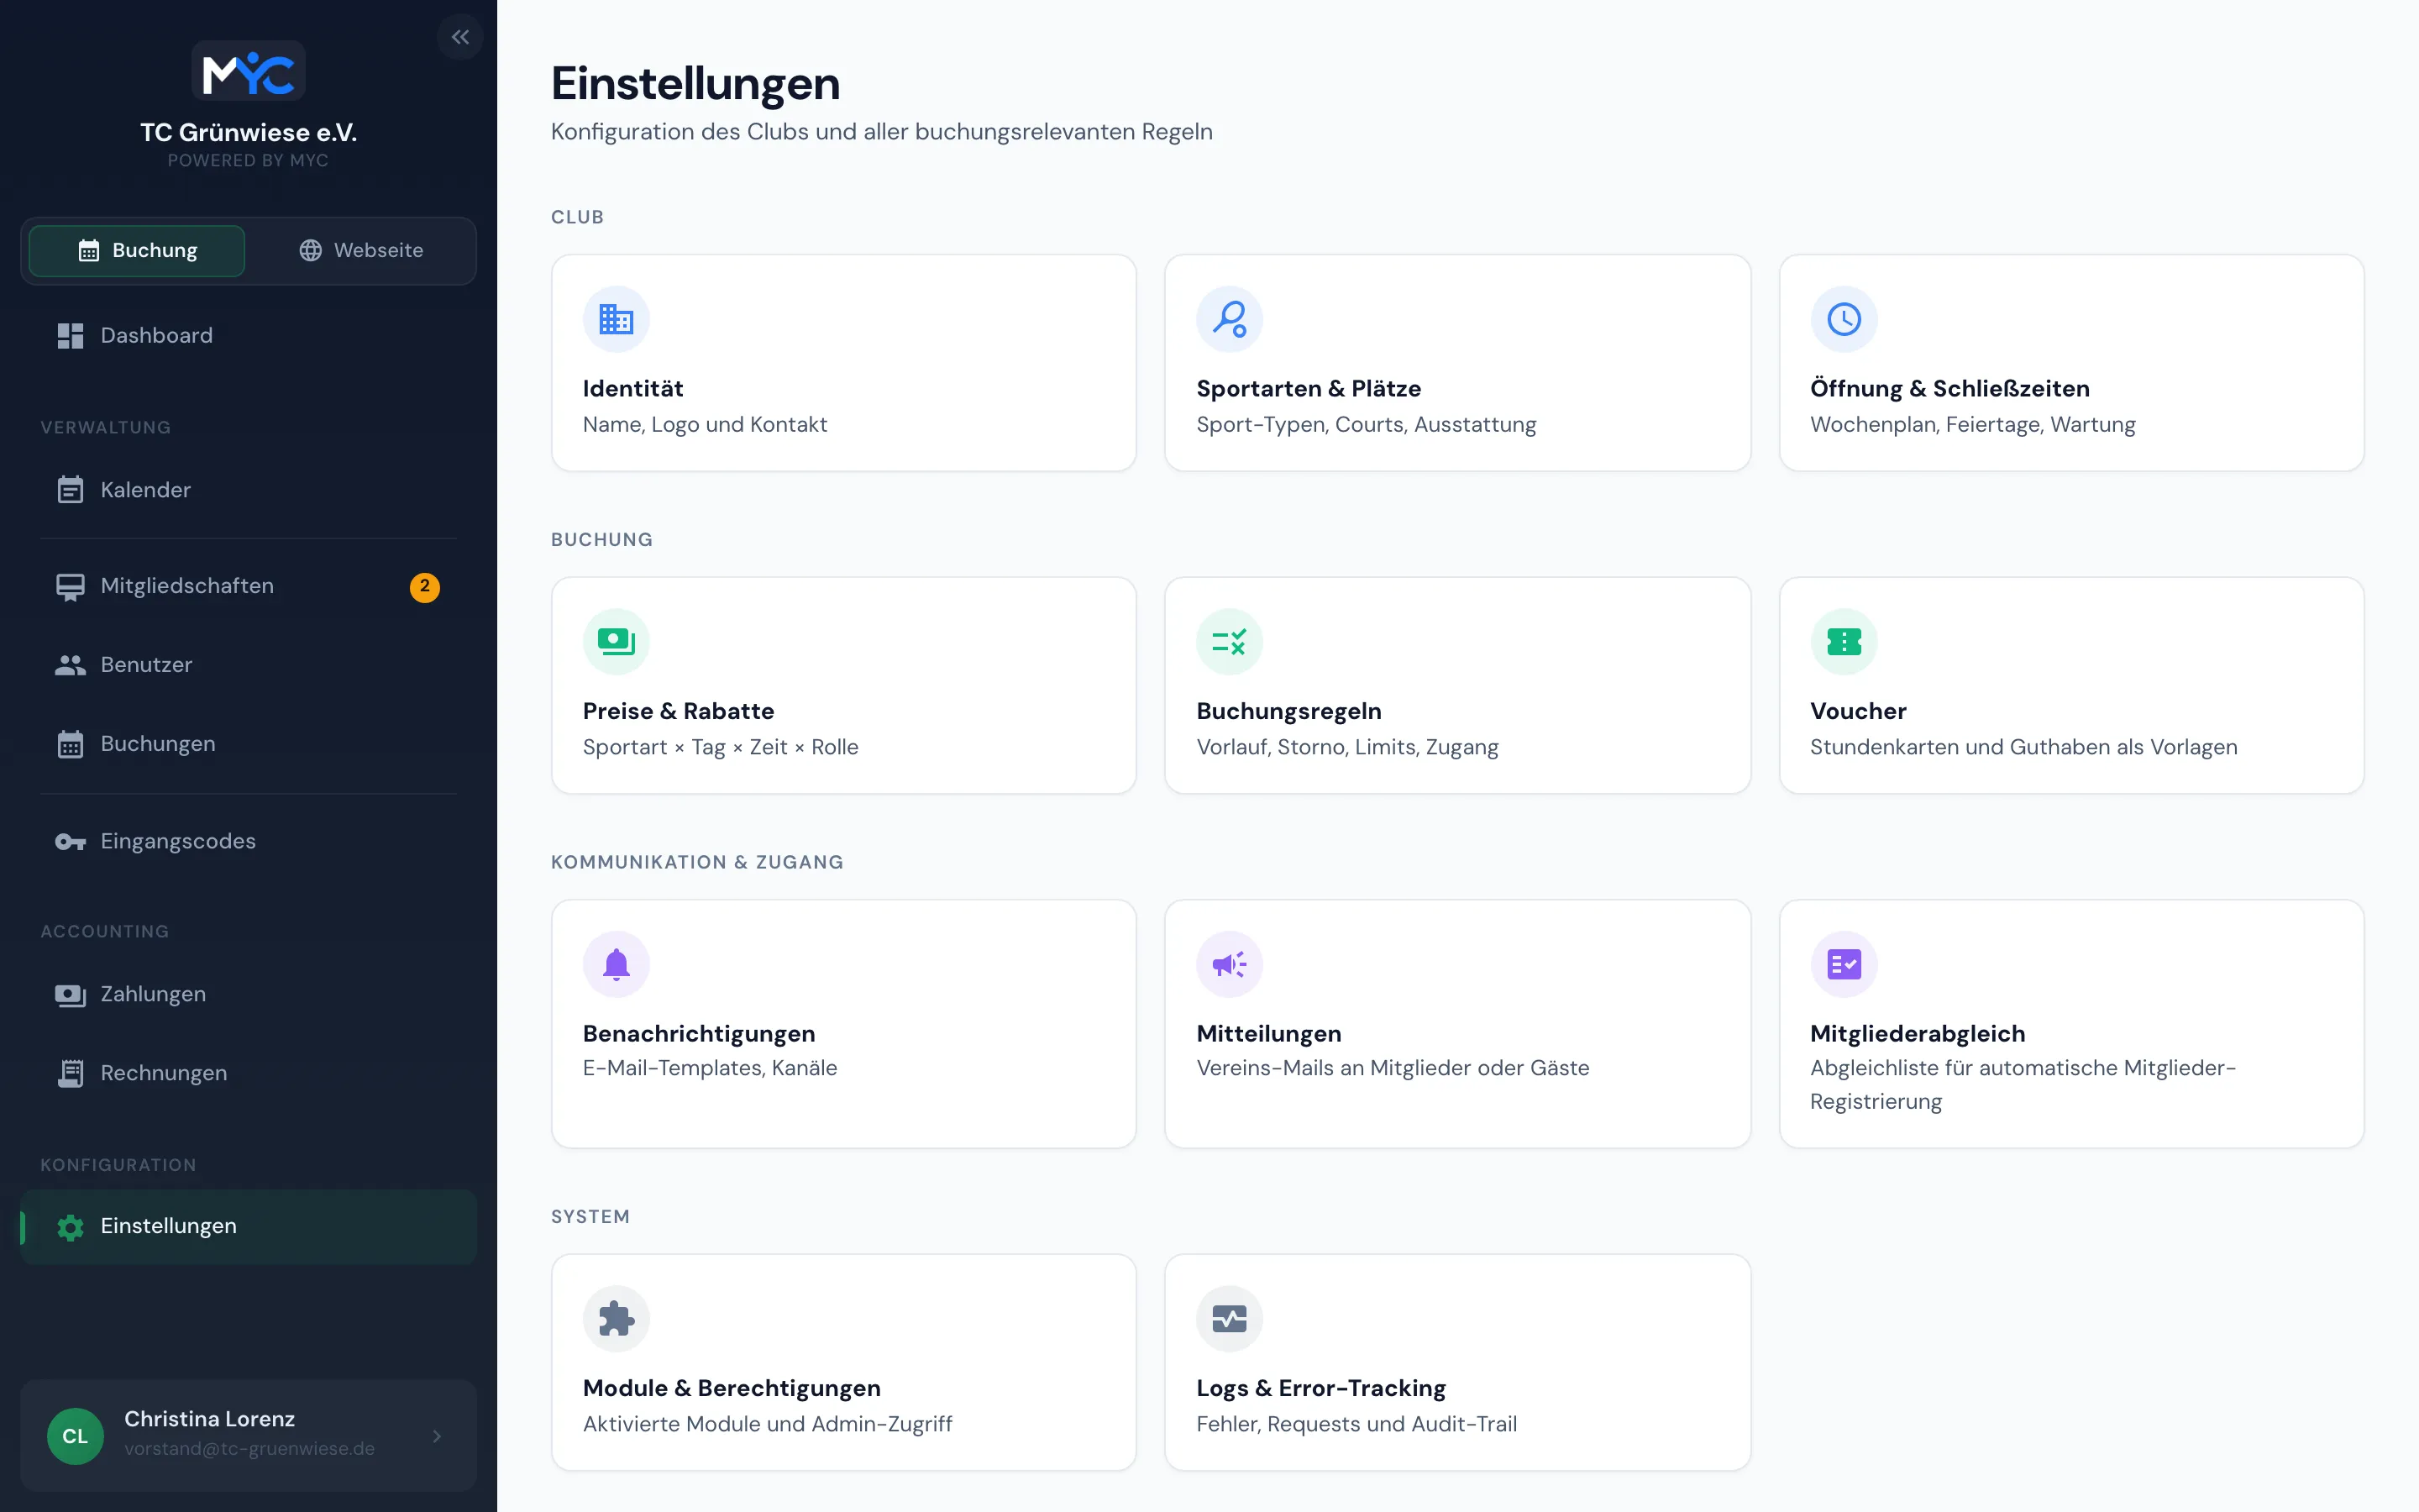This screenshot has width=2419, height=1512.
Task: Click the orange badge showing 2
Action: (425, 587)
